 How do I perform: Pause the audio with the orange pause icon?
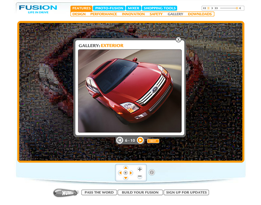208,8
